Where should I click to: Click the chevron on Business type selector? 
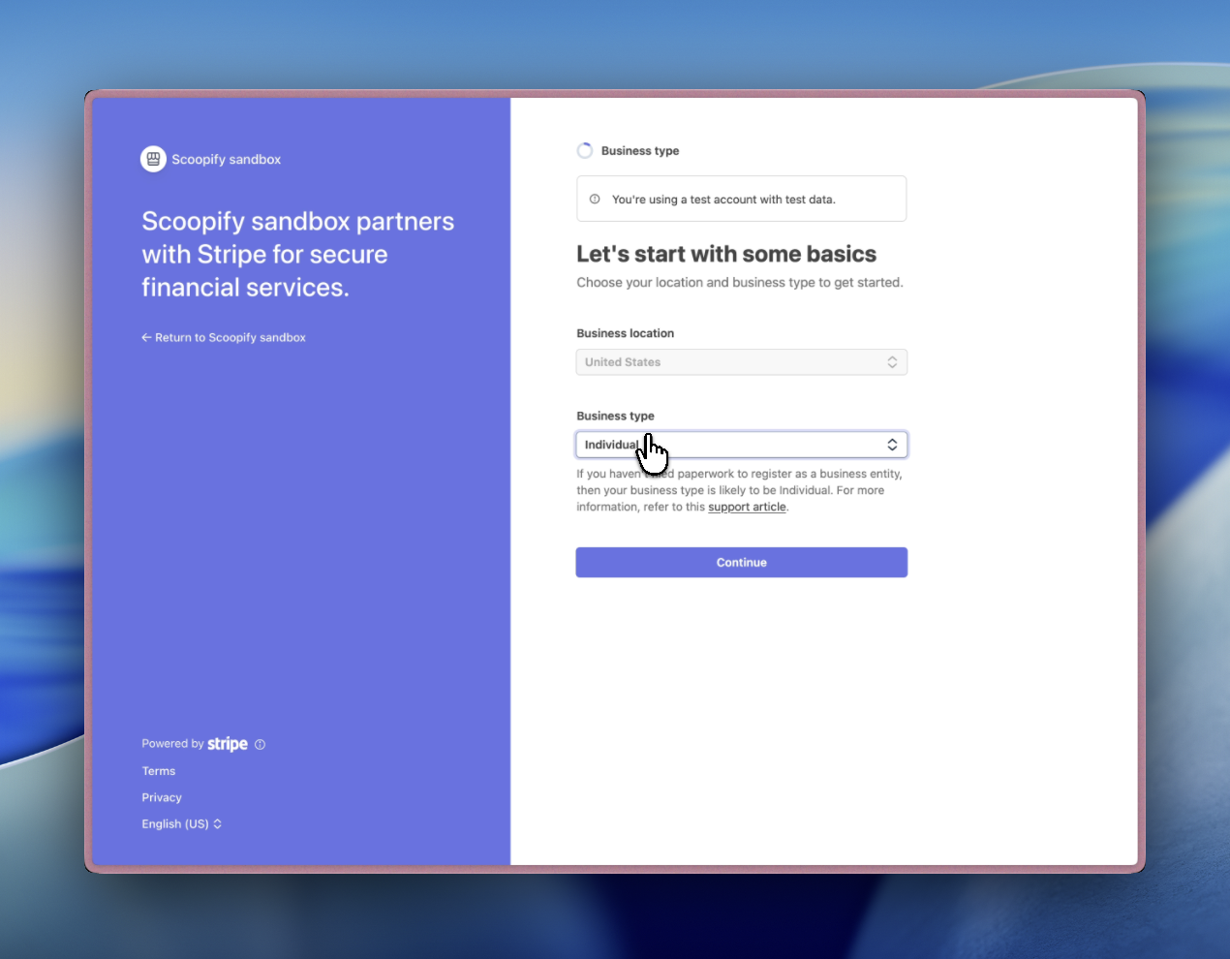pyautogui.click(x=892, y=444)
